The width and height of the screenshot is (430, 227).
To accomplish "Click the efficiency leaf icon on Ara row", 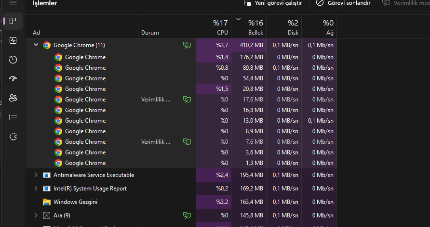I will click(x=187, y=215).
